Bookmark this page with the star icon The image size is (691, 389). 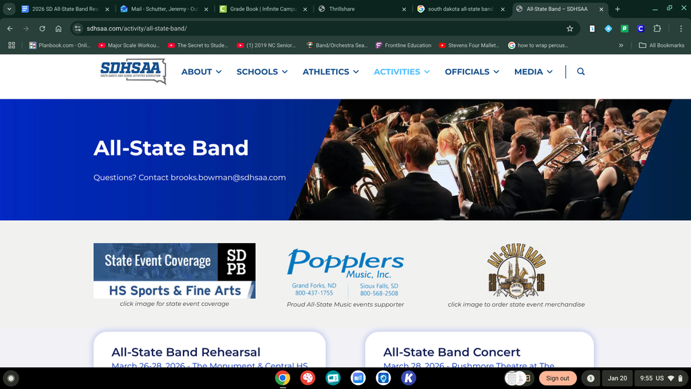coord(570,28)
